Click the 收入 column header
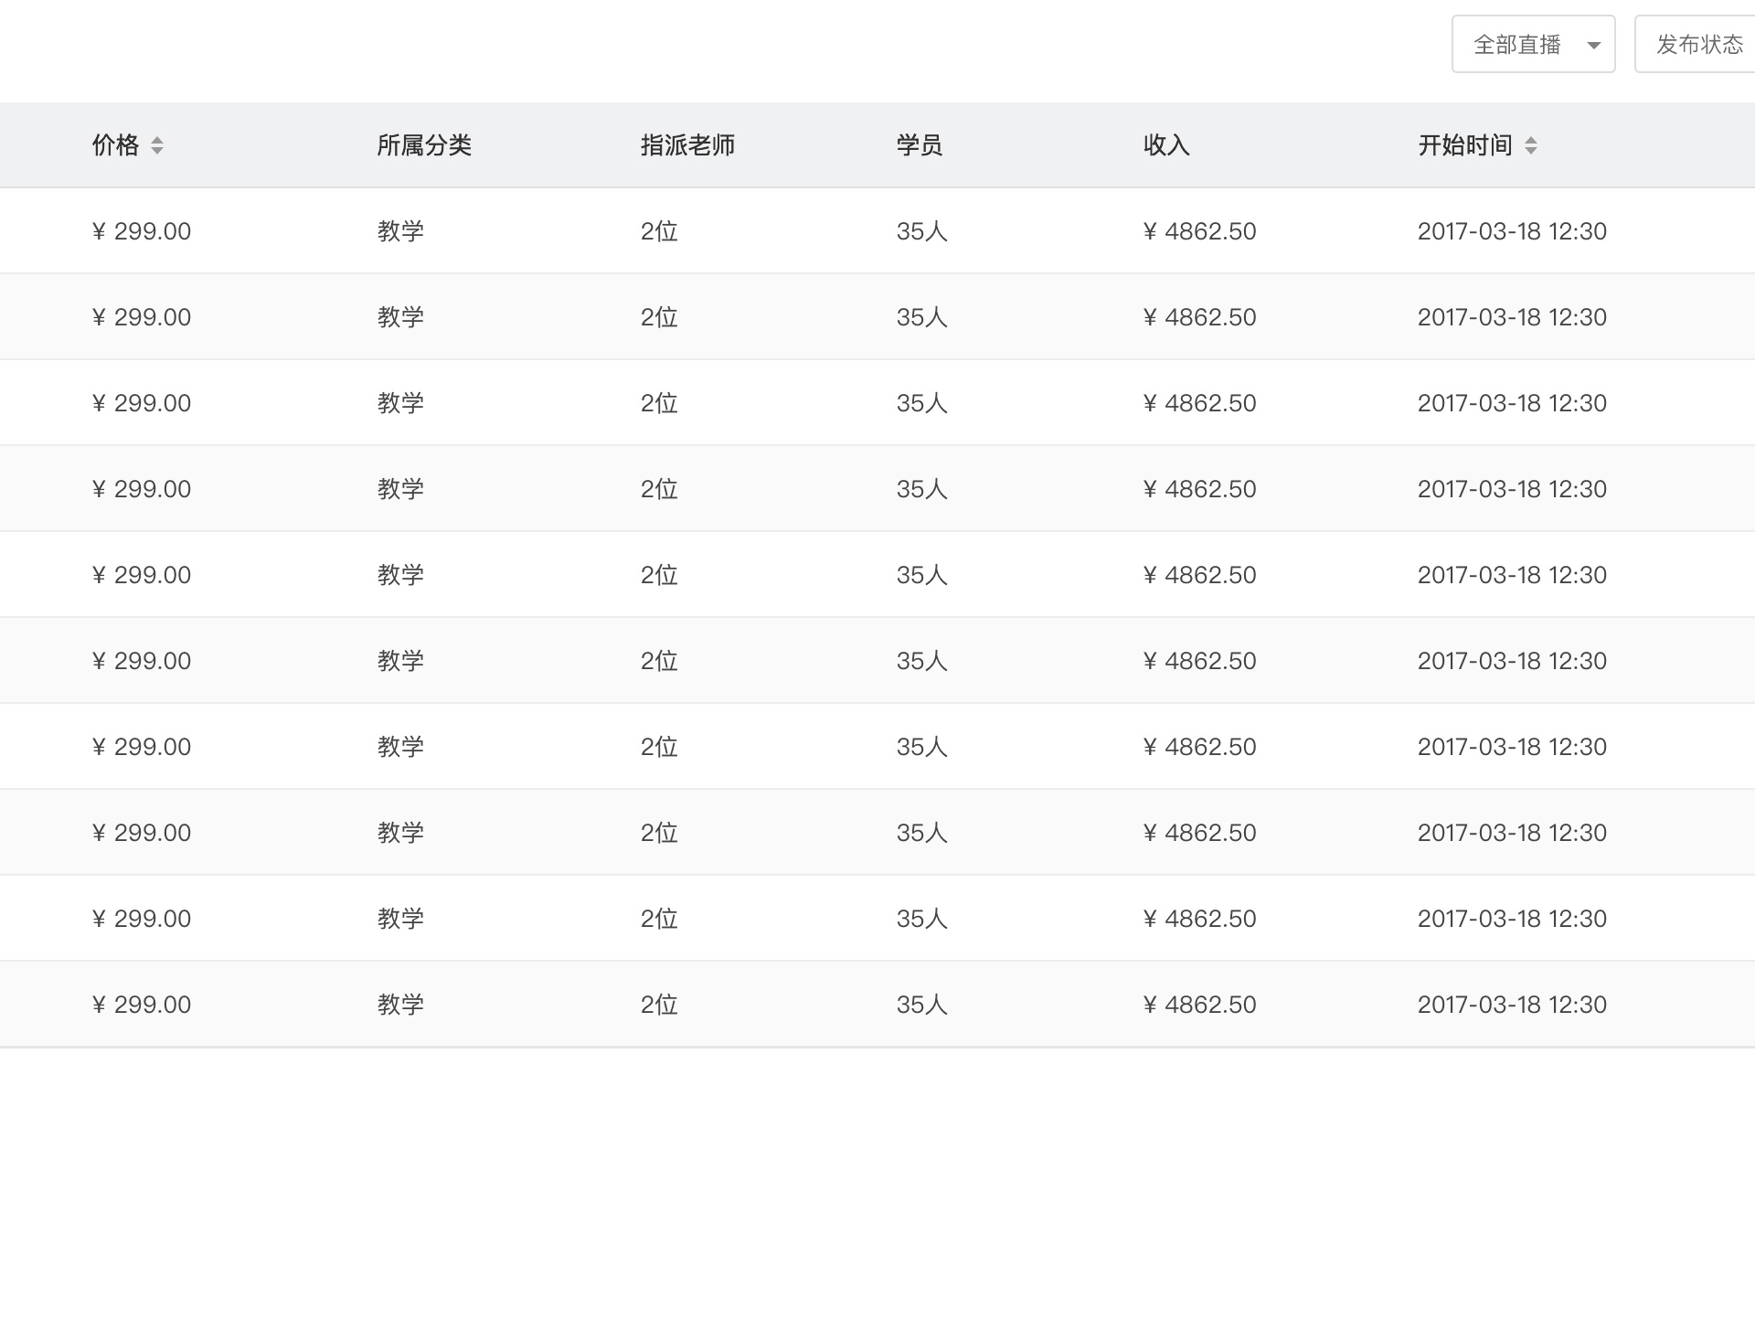The height and width of the screenshot is (1320, 1755). click(1165, 145)
